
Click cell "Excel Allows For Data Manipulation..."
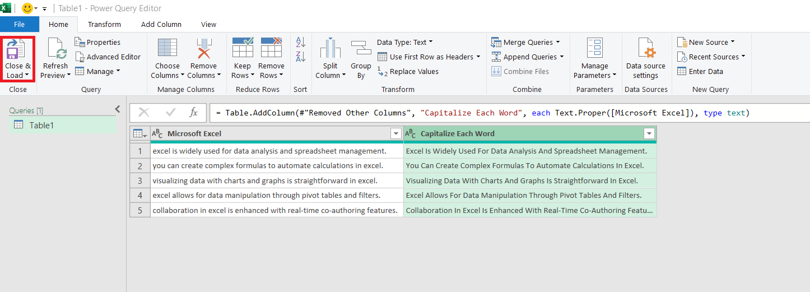pos(530,195)
